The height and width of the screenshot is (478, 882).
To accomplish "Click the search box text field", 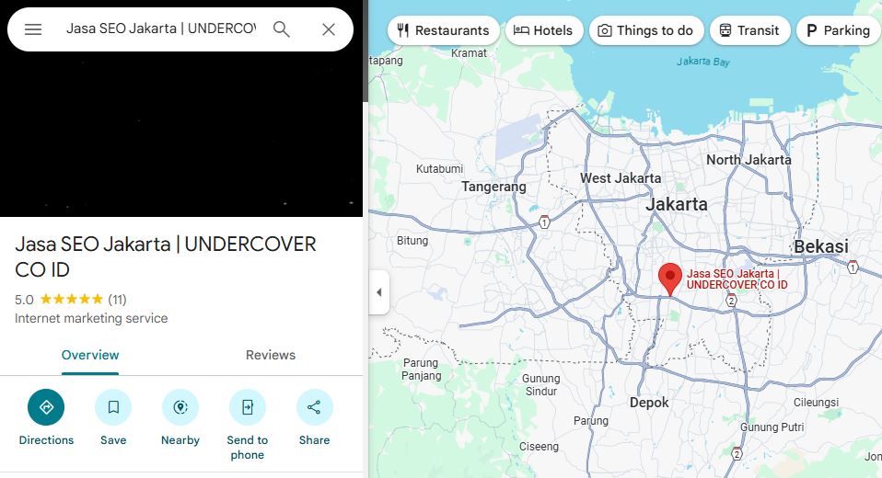I will (161, 28).
